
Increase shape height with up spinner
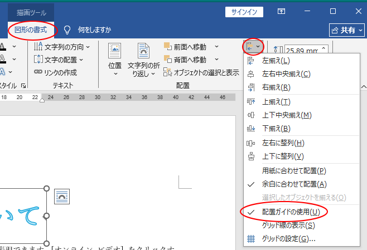coord(323,48)
